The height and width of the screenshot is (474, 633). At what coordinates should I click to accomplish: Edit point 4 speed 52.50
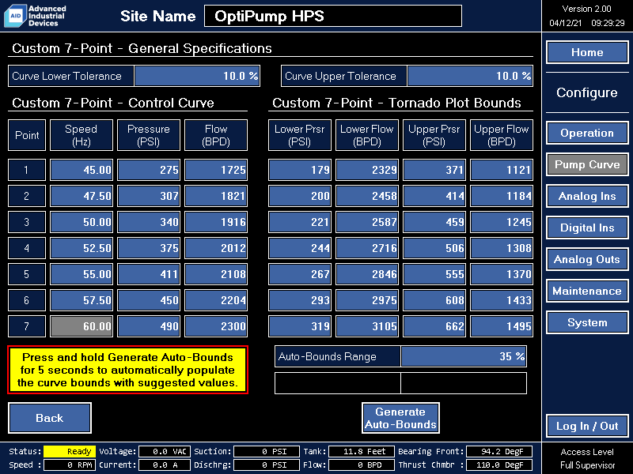(81, 248)
